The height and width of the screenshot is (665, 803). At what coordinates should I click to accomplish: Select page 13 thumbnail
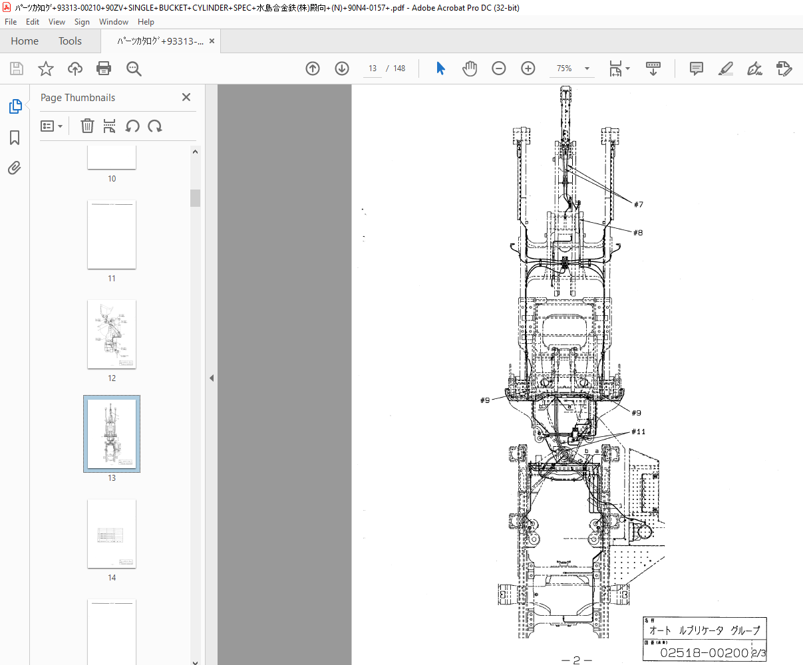pos(112,434)
